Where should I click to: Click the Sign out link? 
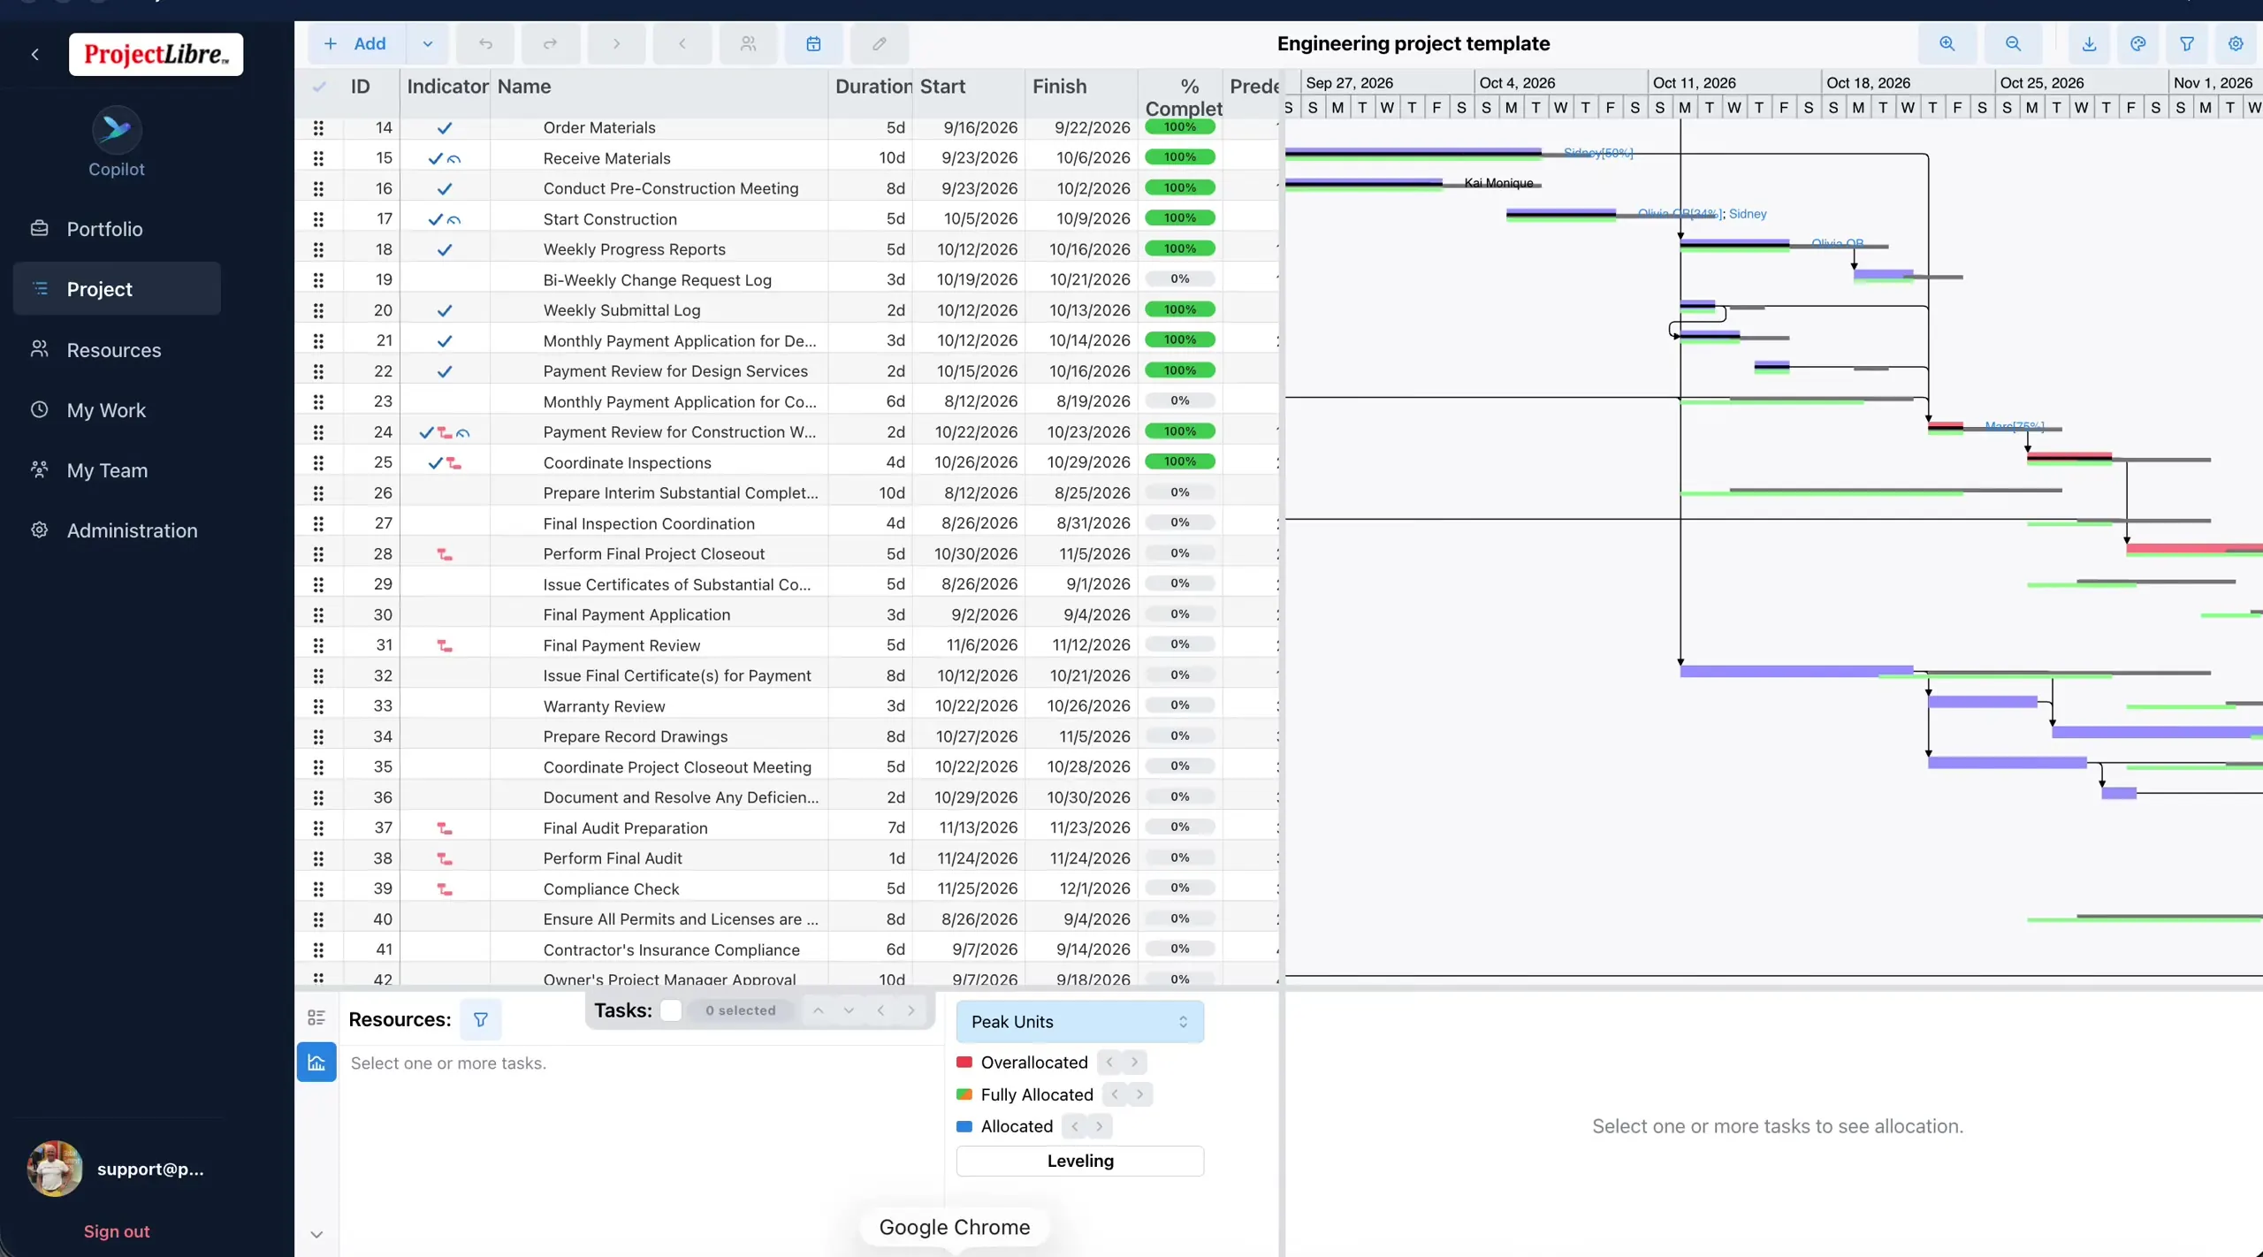(x=117, y=1231)
